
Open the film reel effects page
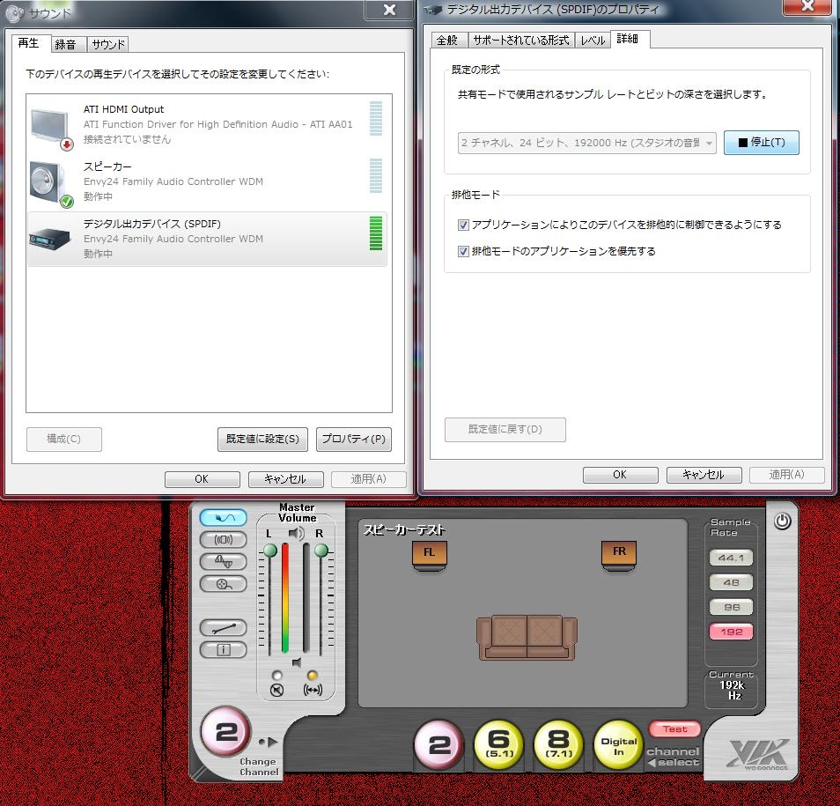click(224, 584)
